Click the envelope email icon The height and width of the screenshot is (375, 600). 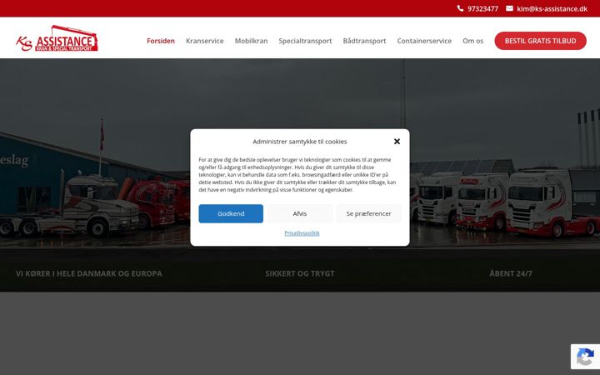(509, 8)
